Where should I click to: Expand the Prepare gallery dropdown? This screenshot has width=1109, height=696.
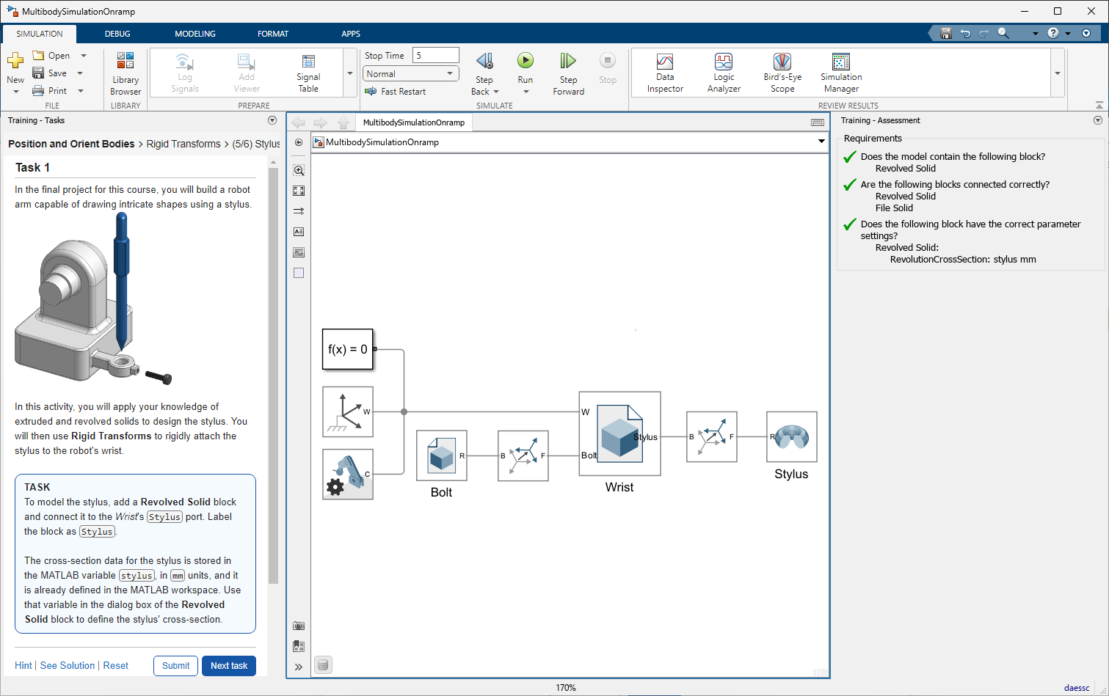[350, 73]
